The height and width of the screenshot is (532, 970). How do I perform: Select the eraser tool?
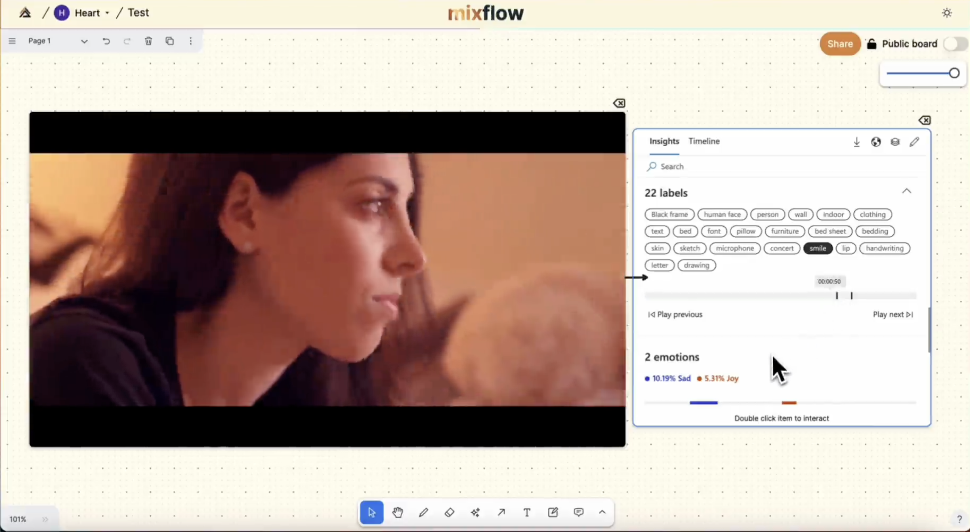(449, 512)
